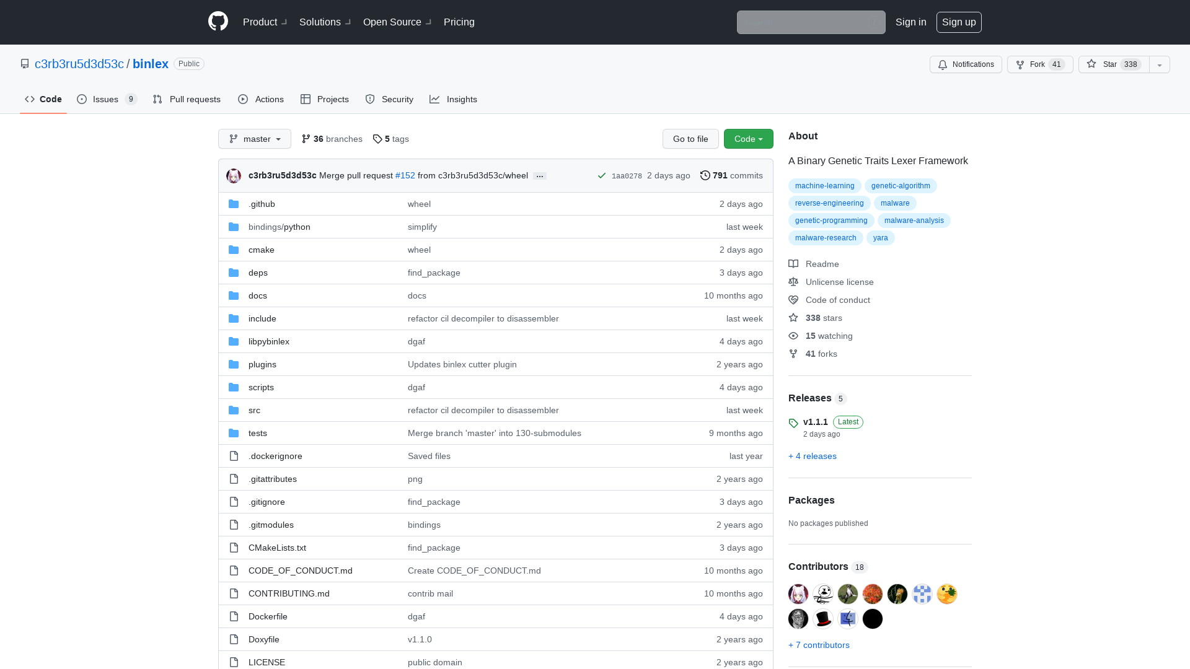Open the green Code dropdown
This screenshot has width=1190, height=669.
749,139
